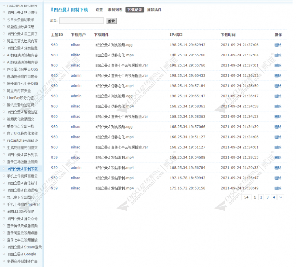Delete record downloaded at 21:37:04
Image resolution: width=296 pixels, height=267 pixels.
coord(278,55)
